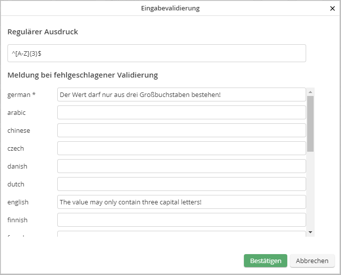This screenshot has width=341, height=275.
Task: Focus the czech message field
Action: tap(181, 148)
